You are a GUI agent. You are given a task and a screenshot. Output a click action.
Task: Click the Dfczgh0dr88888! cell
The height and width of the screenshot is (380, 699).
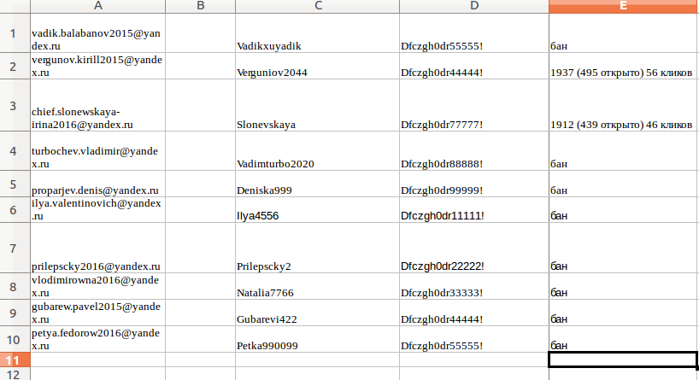click(474, 150)
